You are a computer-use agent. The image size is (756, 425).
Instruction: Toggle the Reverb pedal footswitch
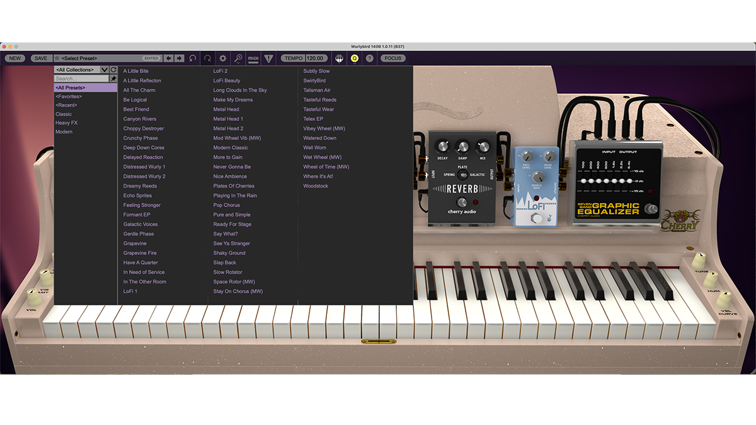(x=462, y=202)
